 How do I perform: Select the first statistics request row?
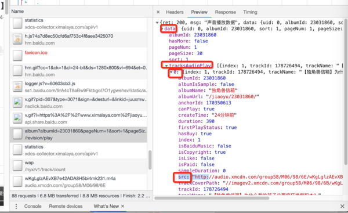[x=78, y=24]
